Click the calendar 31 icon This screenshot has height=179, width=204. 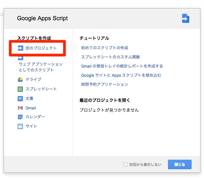(20, 117)
